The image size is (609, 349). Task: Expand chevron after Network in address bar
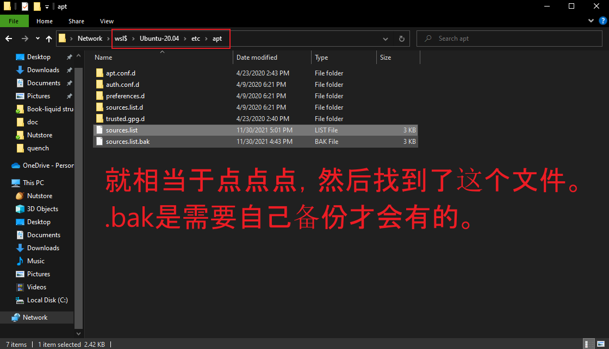click(108, 39)
